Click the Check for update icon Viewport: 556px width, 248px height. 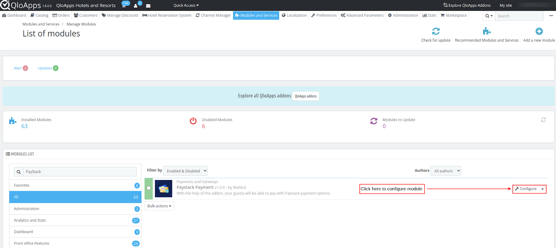pyautogui.click(x=436, y=31)
